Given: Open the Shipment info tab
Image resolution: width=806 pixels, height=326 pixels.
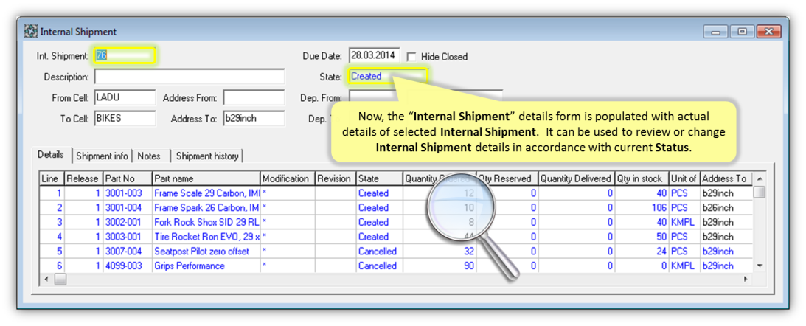Looking at the screenshot, I should 101,156.
